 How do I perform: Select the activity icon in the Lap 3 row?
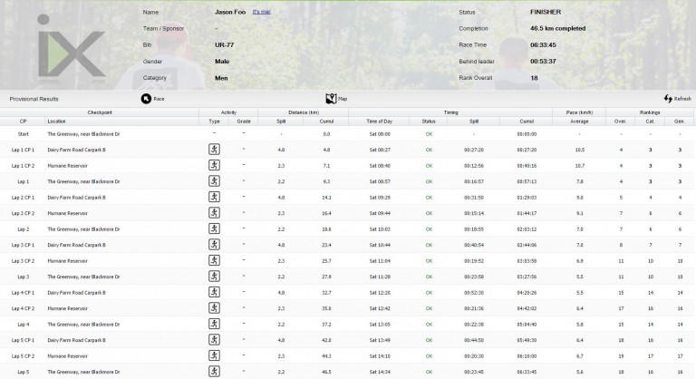pyautogui.click(x=215, y=277)
